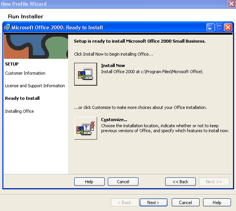Click 'Click Install Now to begin' instruction text
Screen dimensions: 236x211
113,54
